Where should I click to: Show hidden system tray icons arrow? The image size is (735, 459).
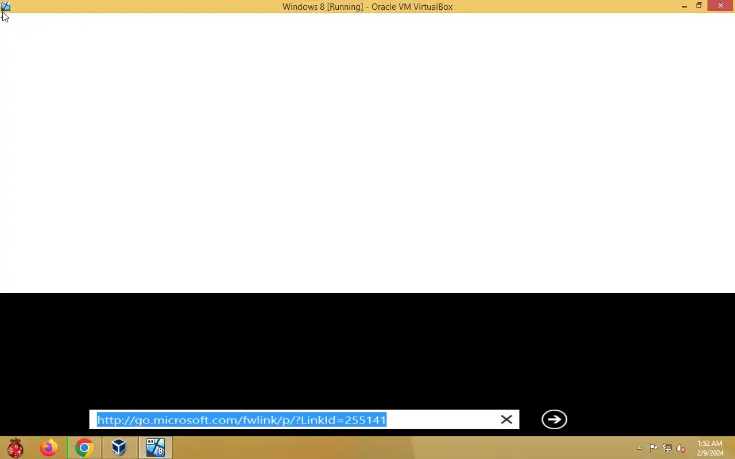(639, 448)
